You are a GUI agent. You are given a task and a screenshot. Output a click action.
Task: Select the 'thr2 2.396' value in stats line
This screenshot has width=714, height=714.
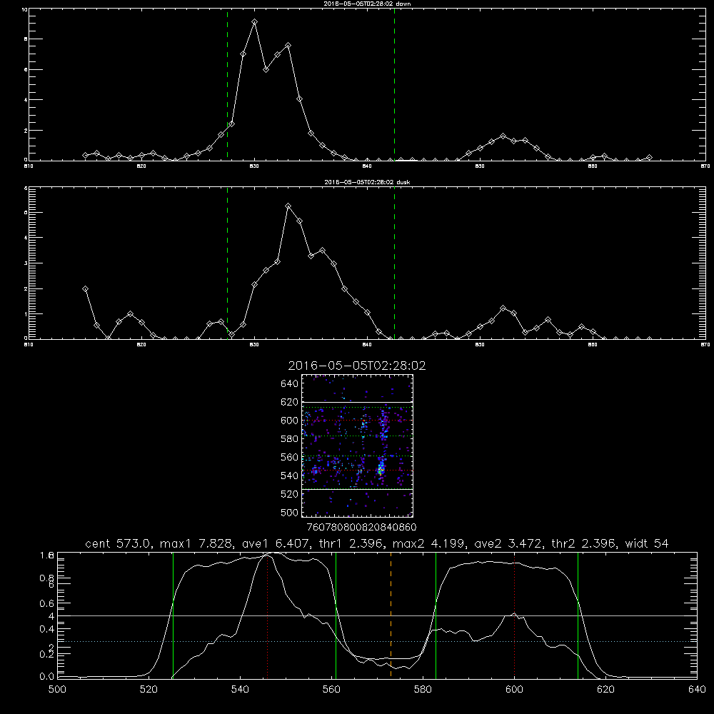584,543
